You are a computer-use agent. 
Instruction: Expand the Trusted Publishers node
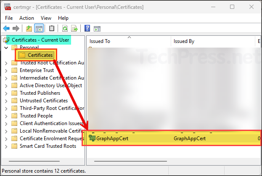pyautogui.click(x=6, y=93)
